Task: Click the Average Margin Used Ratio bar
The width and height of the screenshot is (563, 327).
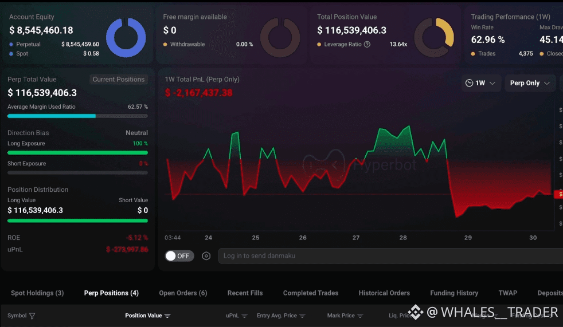Action: 77,116
